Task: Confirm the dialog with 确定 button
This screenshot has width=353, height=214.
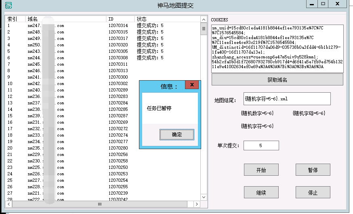Action: point(177,135)
